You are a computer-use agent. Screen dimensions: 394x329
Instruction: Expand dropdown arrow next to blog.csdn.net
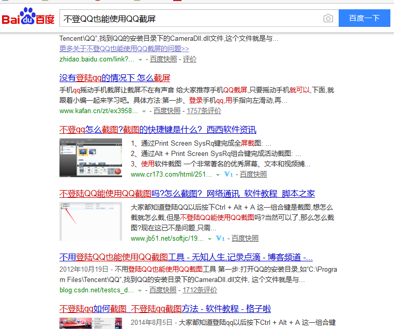click(140, 291)
